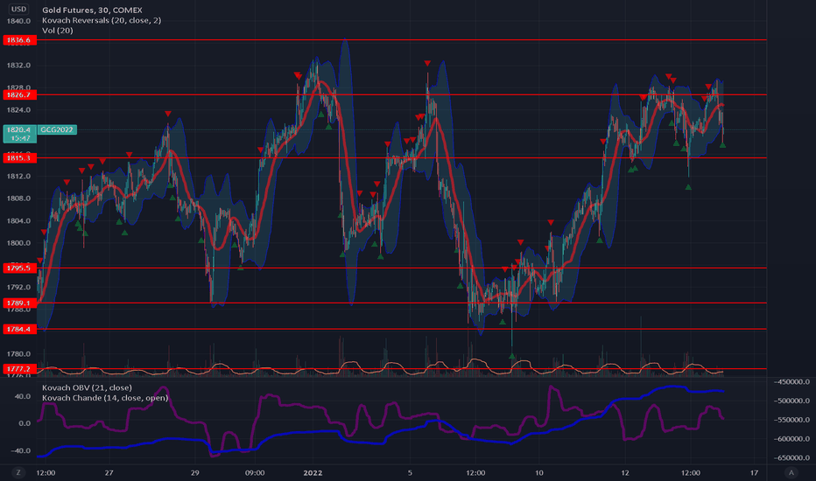Click the 1784.4 price level label
Screen dimensions: 816x481
[20, 329]
